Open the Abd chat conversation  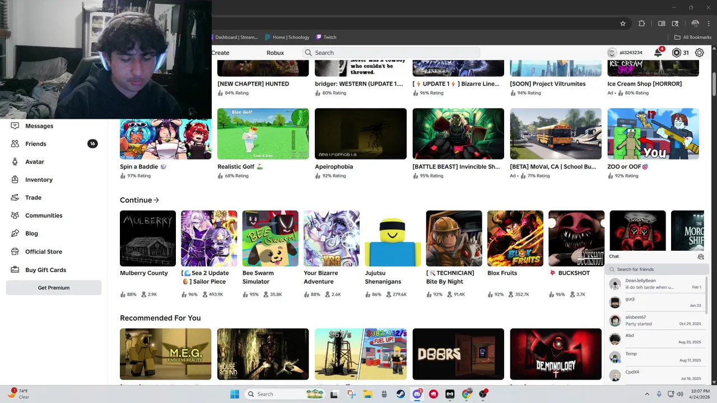tap(655, 339)
